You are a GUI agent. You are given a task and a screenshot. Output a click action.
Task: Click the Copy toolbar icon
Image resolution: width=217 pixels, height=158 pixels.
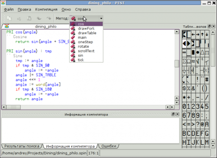pos(9,18)
